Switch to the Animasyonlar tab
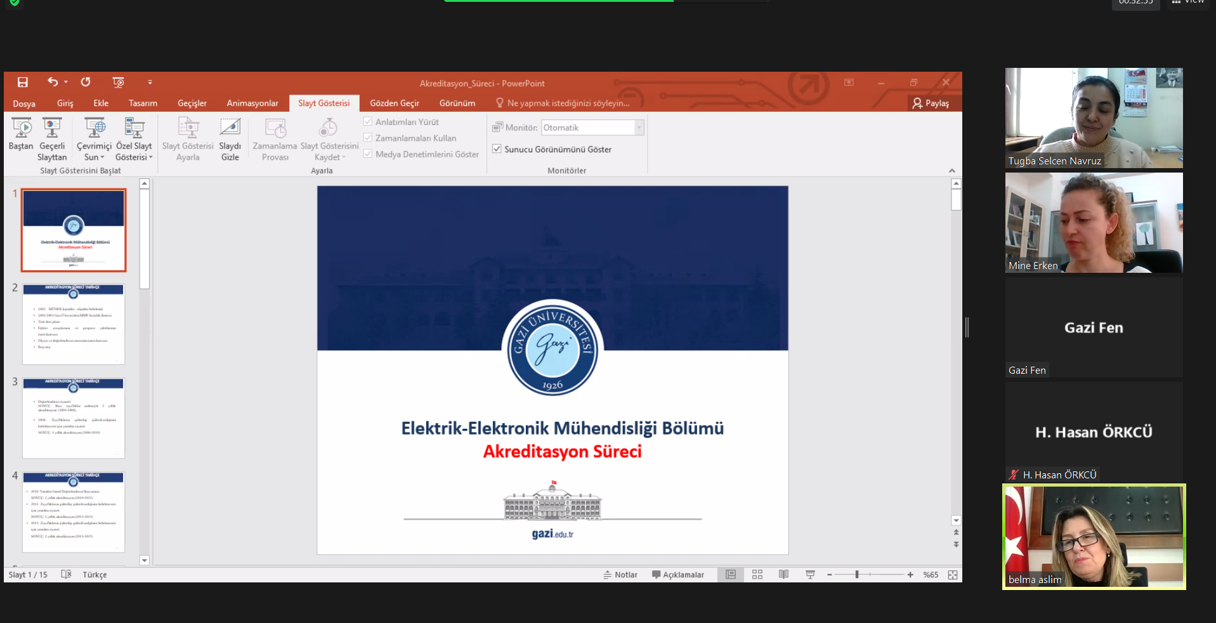The width and height of the screenshot is (1216, 623). click(x=252, y=103)
